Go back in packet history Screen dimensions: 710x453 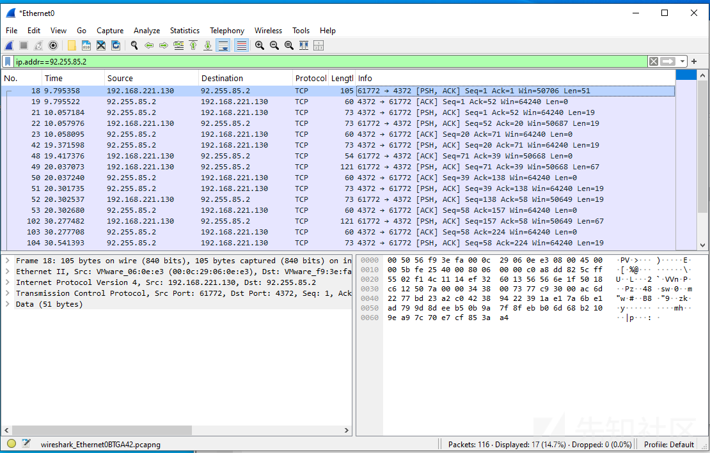[x=149, y=45]
